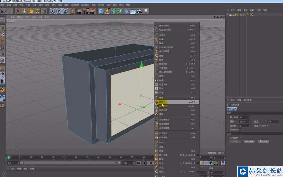Screen dimensions: 283x177
Task: Toggle the X axis lock button
Action: click(x=53, y=11)
